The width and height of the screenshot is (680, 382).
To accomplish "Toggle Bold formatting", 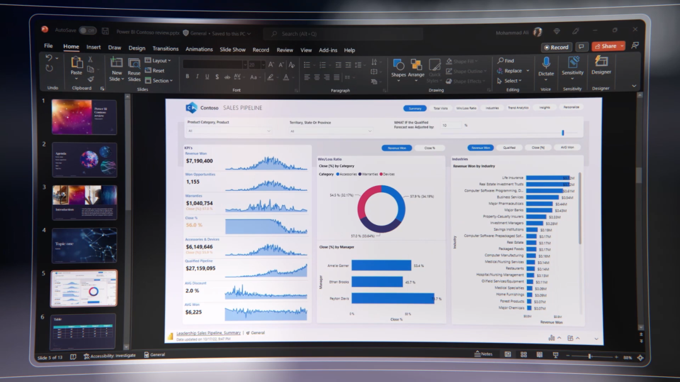I will (188, 77).
